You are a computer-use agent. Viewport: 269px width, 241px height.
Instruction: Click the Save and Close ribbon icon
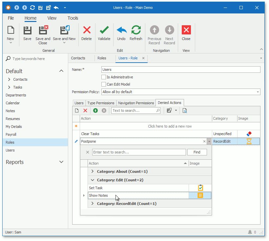(x=43, y=30)
